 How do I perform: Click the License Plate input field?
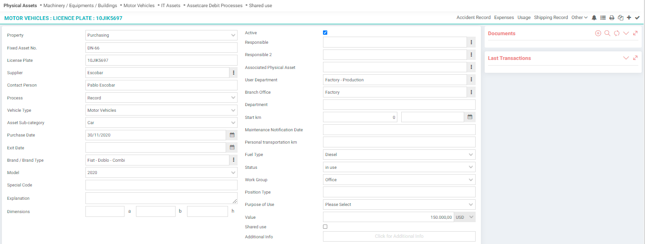(x=161, y=60)
